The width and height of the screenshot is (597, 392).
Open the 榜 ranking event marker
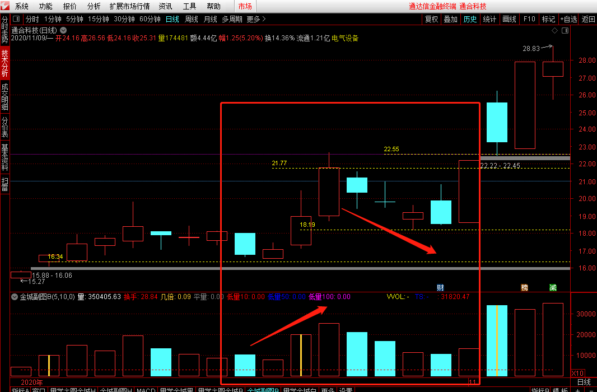click(525, 288)
